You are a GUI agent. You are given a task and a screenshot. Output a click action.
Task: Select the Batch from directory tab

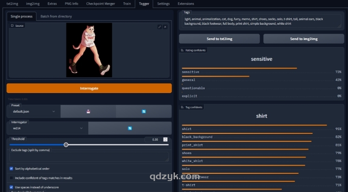[56, 16]
